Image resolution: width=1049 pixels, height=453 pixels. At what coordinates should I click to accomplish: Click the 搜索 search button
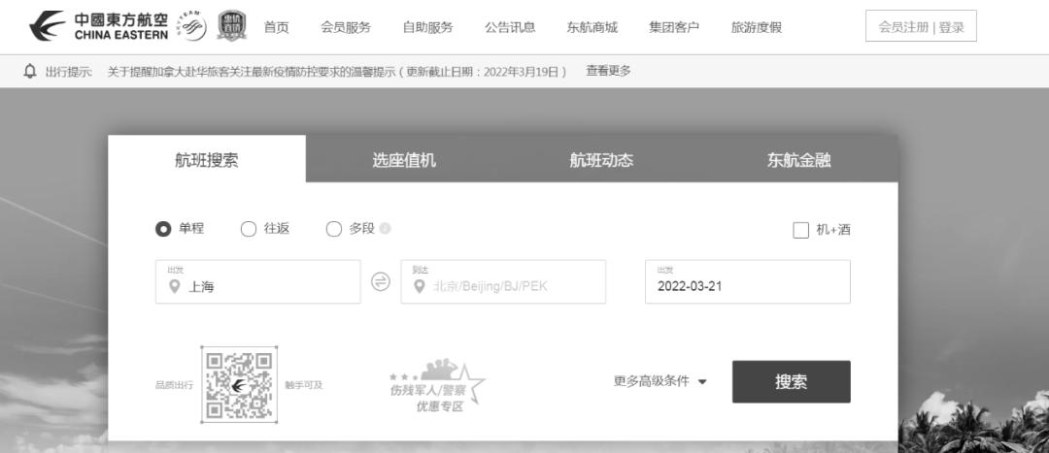pyautogui.click(x=792, y=381)
